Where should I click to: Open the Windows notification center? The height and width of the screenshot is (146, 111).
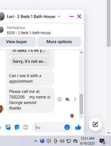point(102,141)
